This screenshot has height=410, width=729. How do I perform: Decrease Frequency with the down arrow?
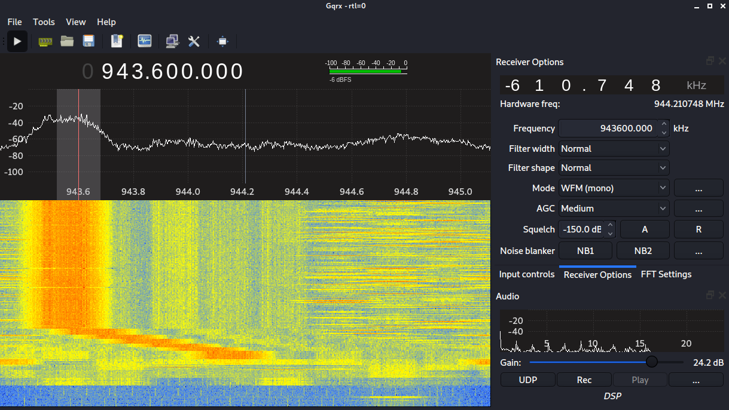click(x=663, y=132)
